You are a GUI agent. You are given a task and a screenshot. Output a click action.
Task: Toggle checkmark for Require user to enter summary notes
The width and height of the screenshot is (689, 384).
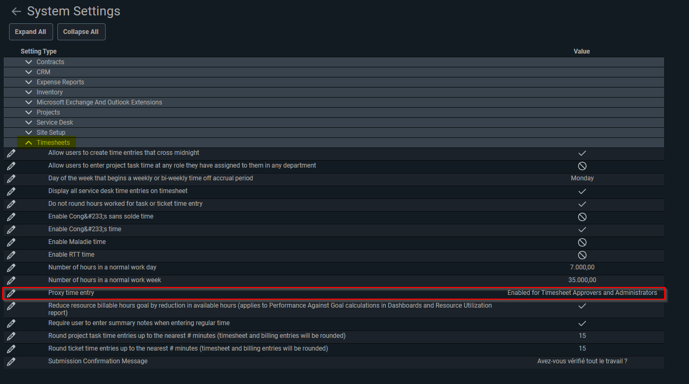click(582, 324)
